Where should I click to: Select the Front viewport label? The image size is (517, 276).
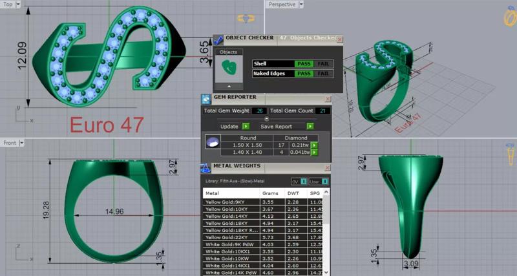click(10, 143)
